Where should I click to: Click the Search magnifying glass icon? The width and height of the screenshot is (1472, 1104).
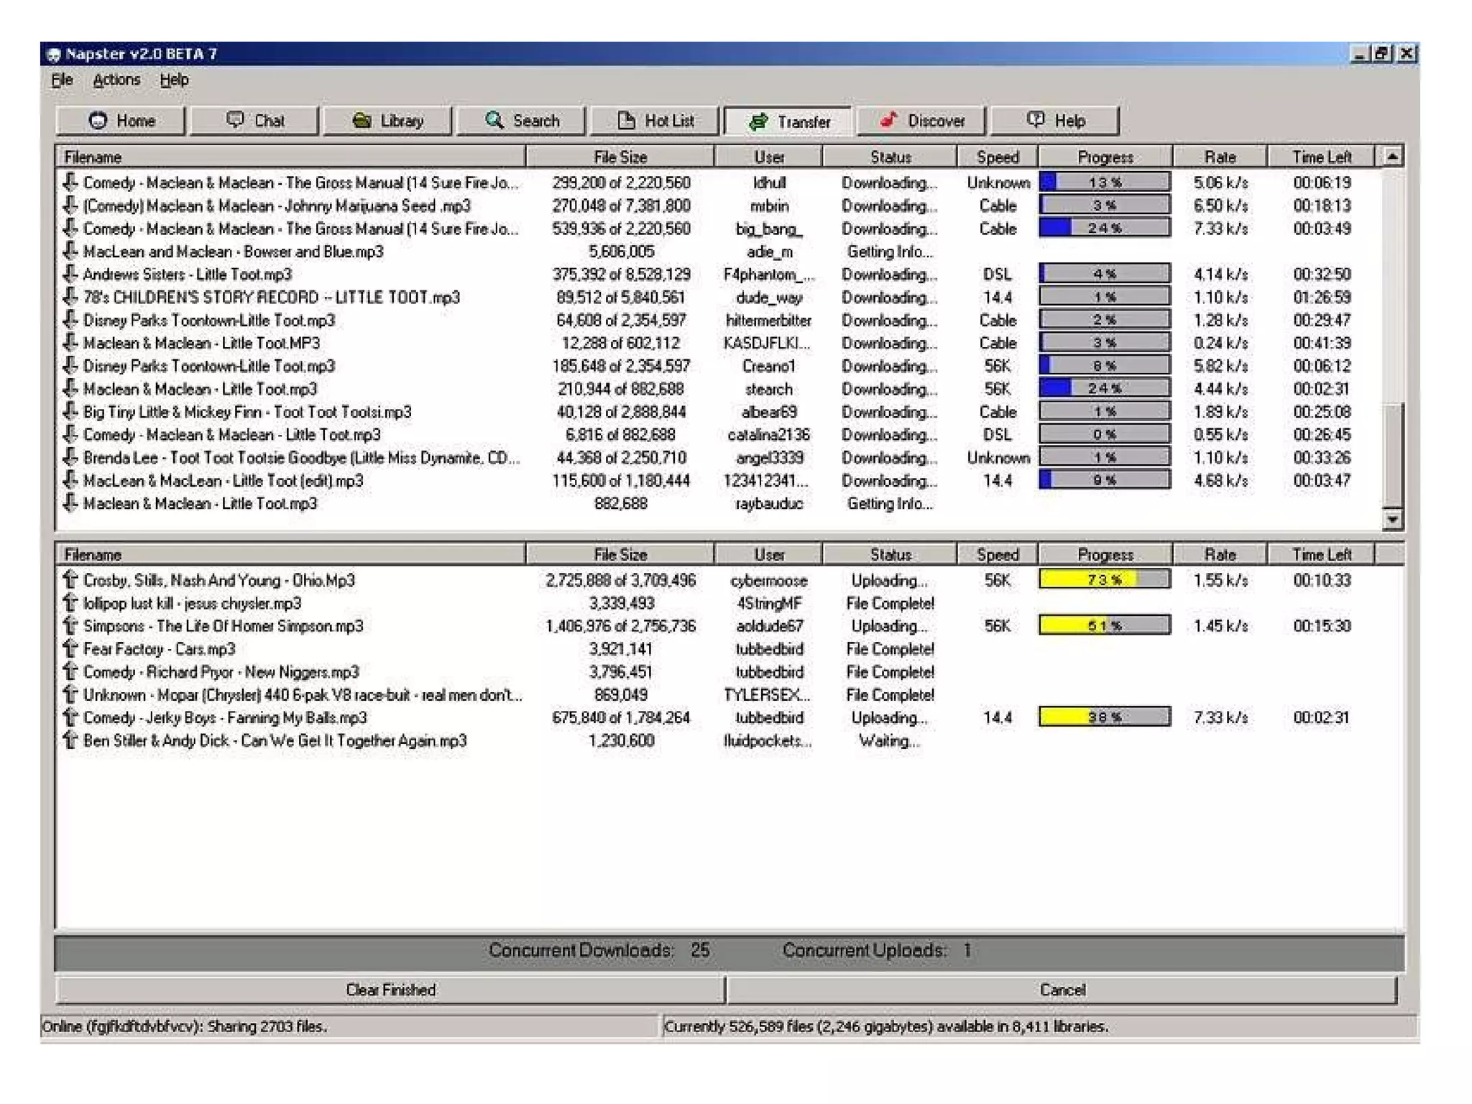tap(494, 120)
